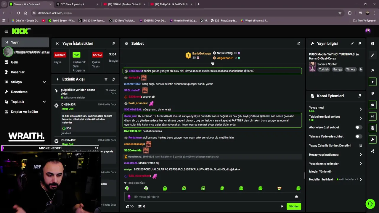
Task: Click the capture frame icon in right rail
Action: click(x=372, y=70)
